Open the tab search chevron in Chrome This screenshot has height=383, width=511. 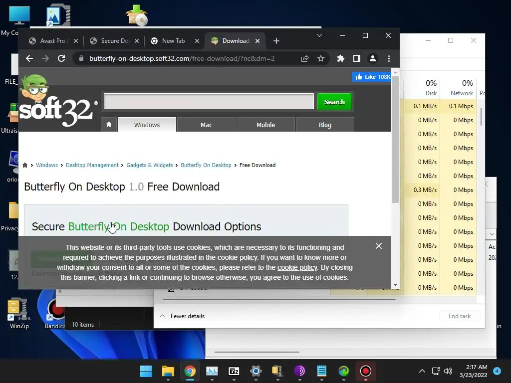[x=319, y=35]
